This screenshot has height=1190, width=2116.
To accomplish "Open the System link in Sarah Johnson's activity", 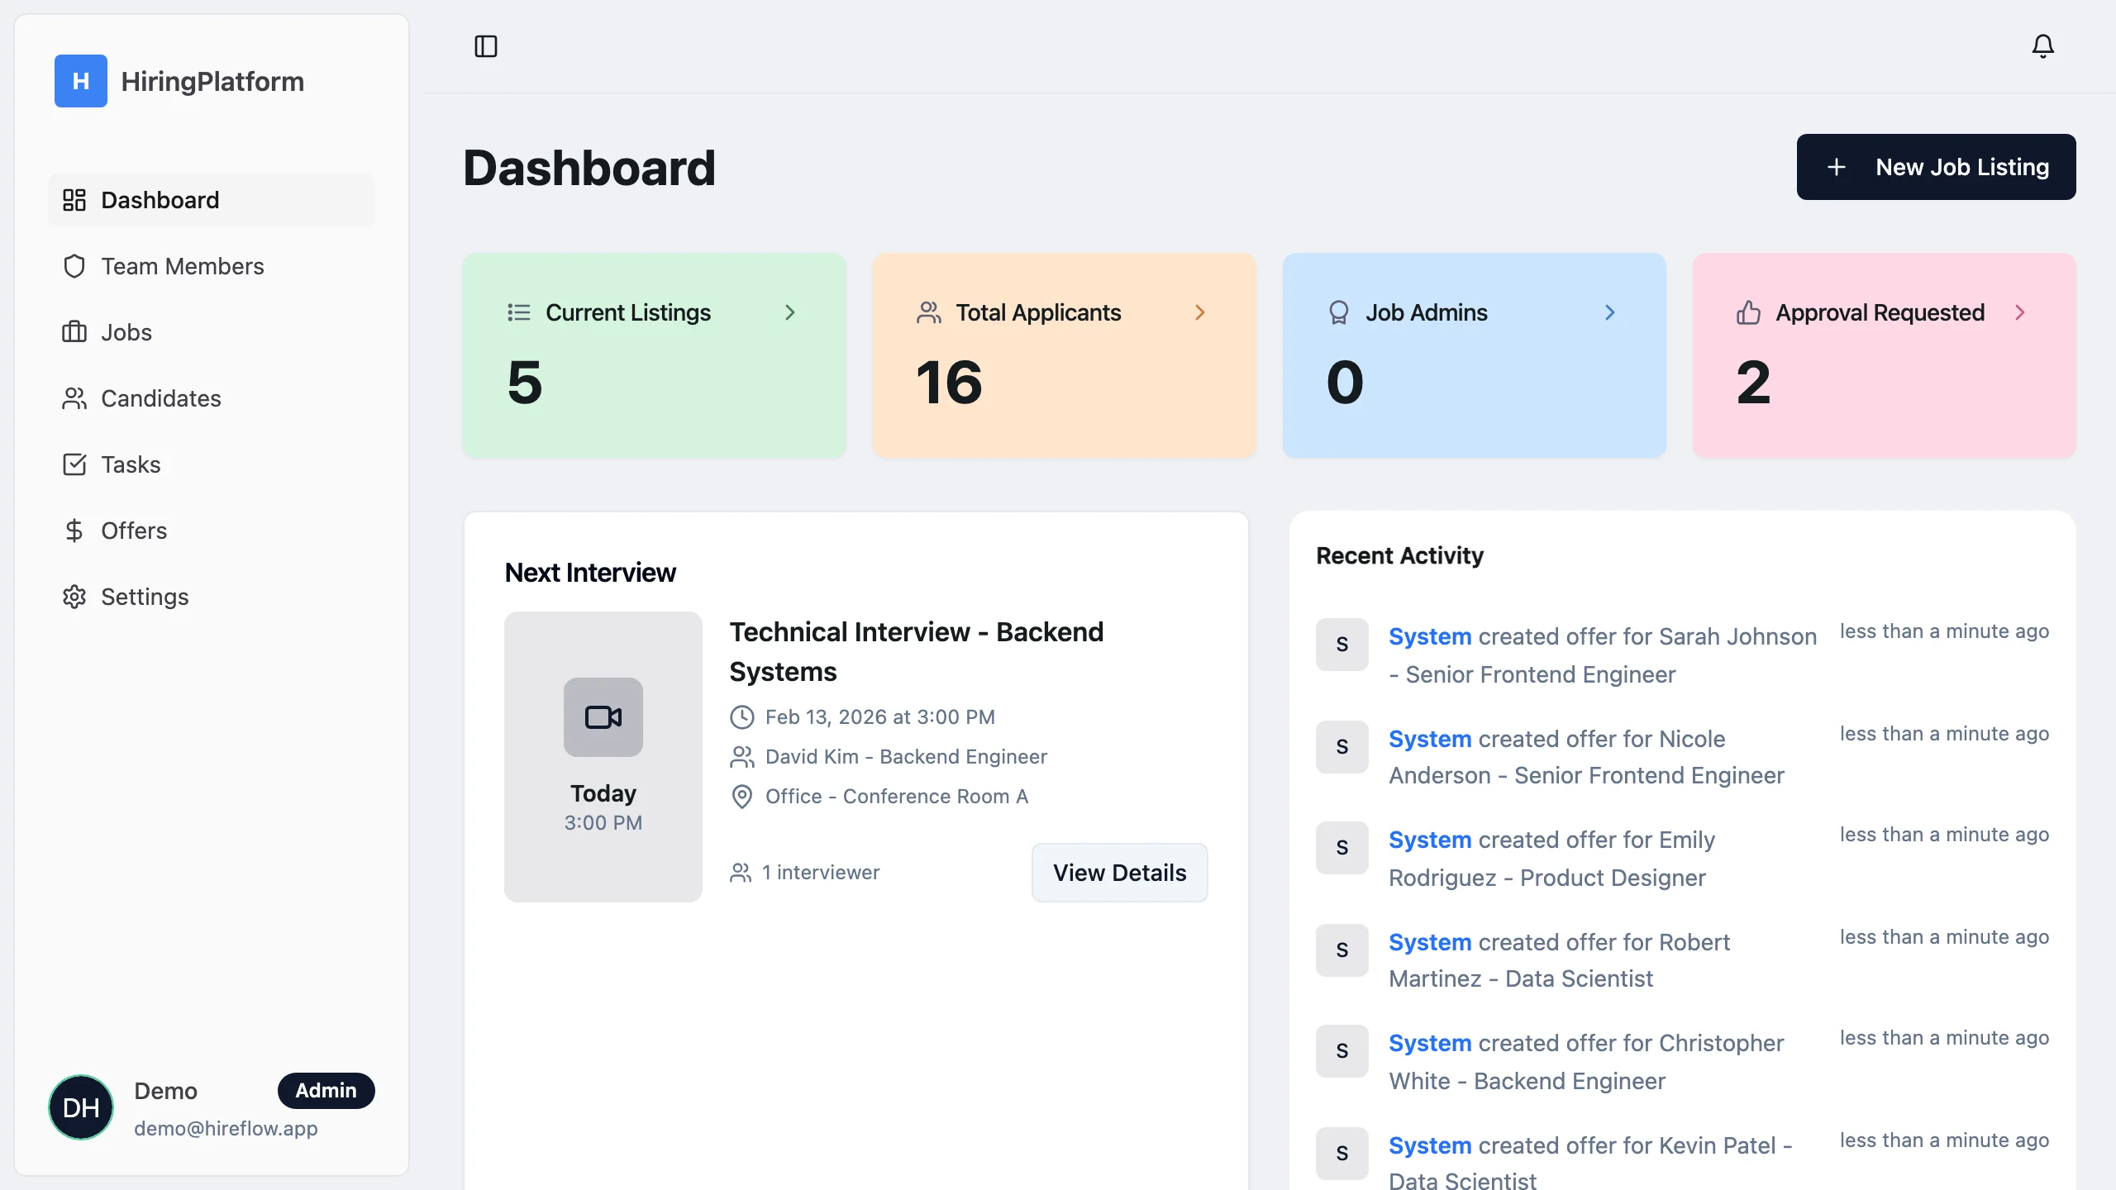I will (x=1429, y=636).
